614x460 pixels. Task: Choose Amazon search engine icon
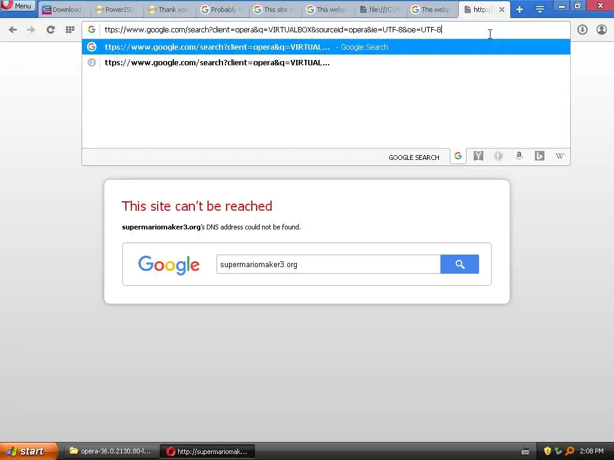tap(519, 156)
